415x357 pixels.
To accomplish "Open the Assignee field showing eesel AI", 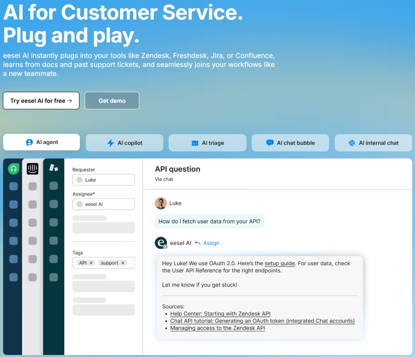I will [103, 204].
